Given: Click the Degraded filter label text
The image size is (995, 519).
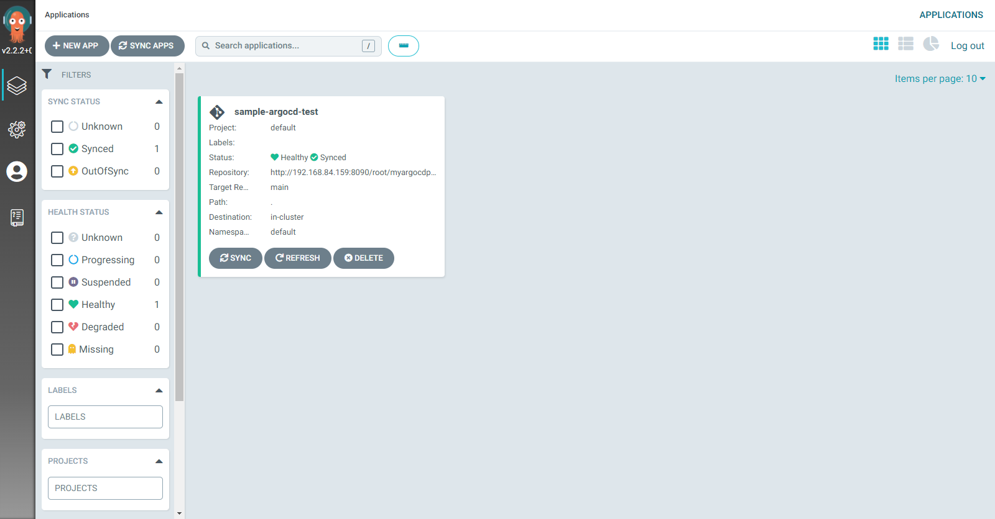Looking at the screenshot, I should tap(103, 327).
